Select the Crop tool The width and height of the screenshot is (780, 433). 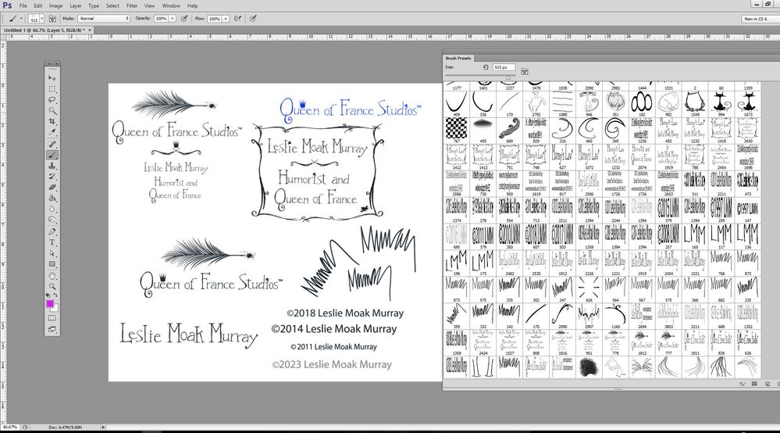point(52,121)
